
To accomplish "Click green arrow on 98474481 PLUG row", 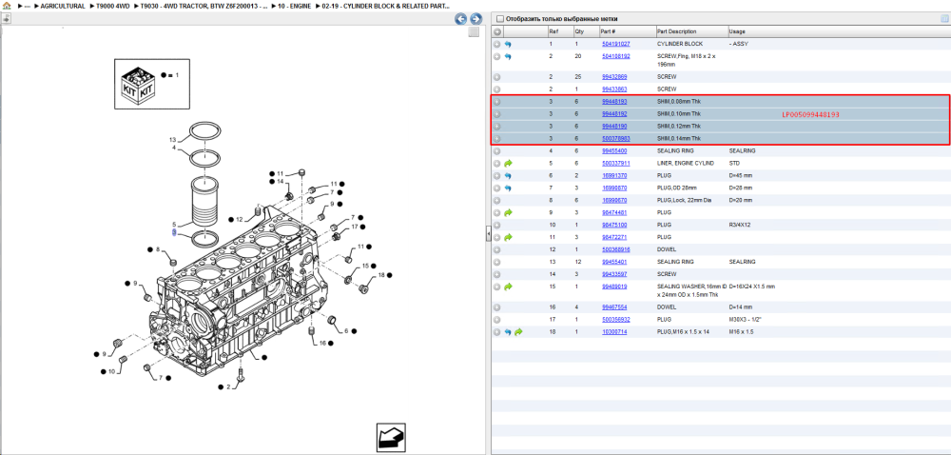I will point(508,213).
